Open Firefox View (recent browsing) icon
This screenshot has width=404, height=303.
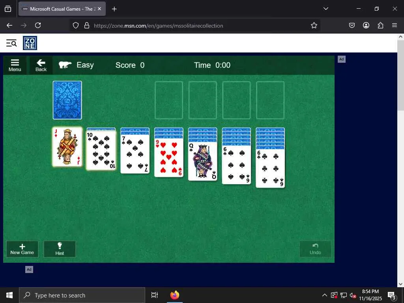click(8, 9)
